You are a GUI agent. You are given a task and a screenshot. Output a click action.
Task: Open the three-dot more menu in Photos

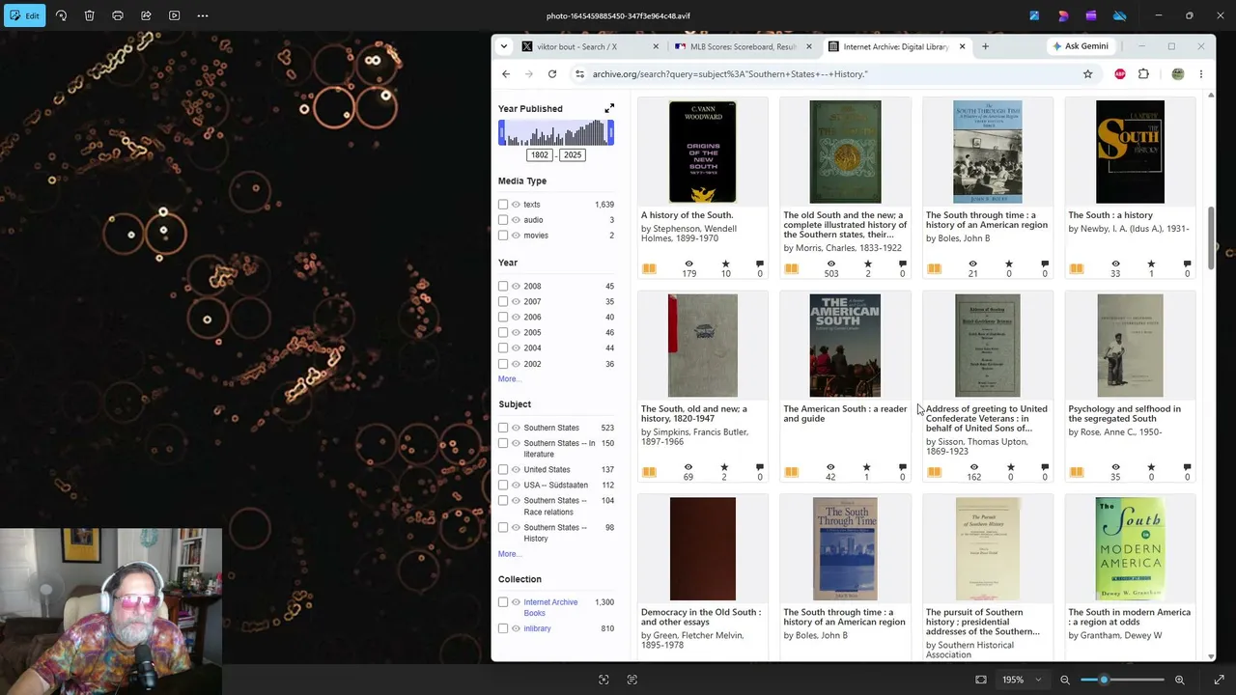coord(203,15)
